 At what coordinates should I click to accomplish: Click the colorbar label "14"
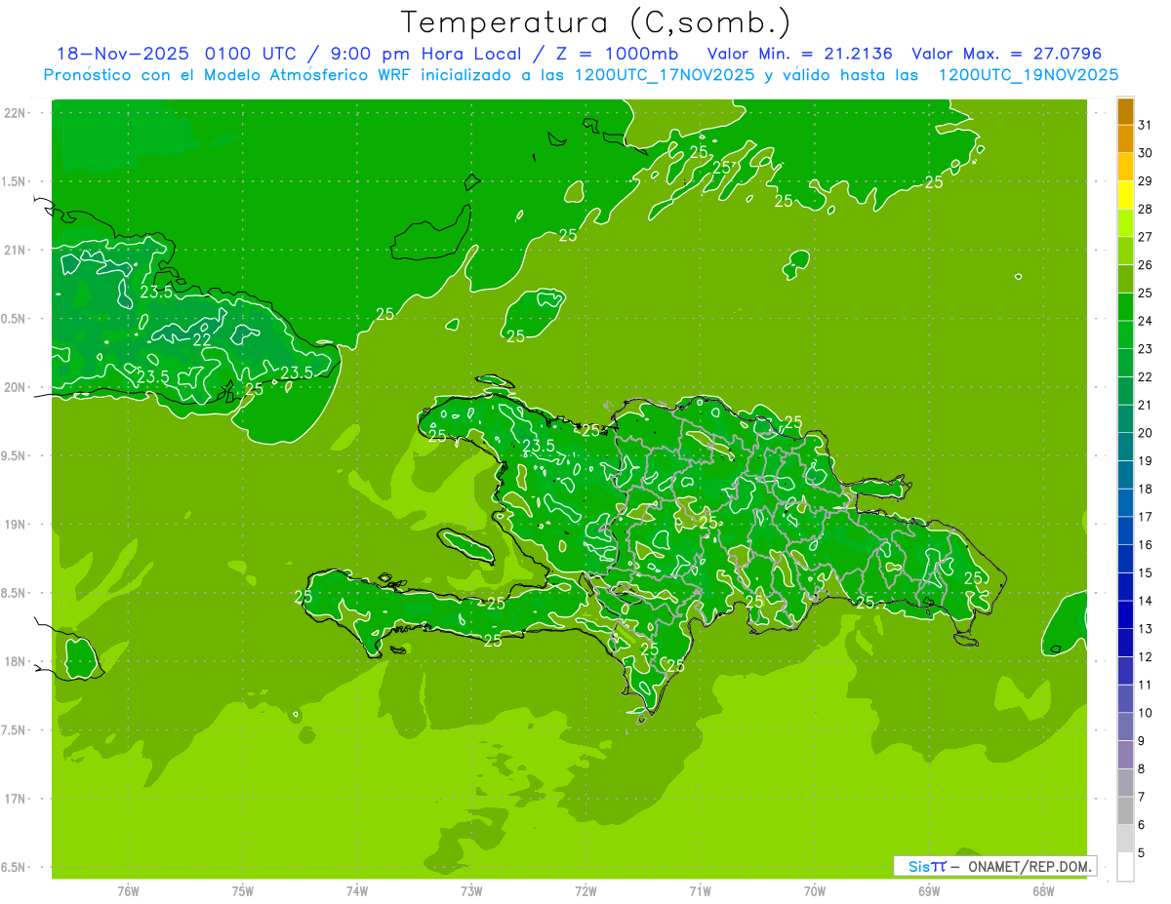click(1145, 602)
